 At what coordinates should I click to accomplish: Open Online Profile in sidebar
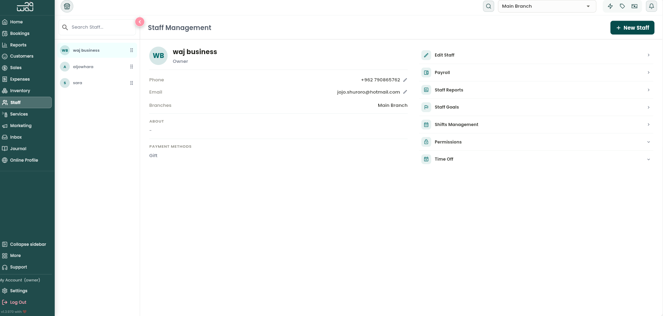[26, 160]
